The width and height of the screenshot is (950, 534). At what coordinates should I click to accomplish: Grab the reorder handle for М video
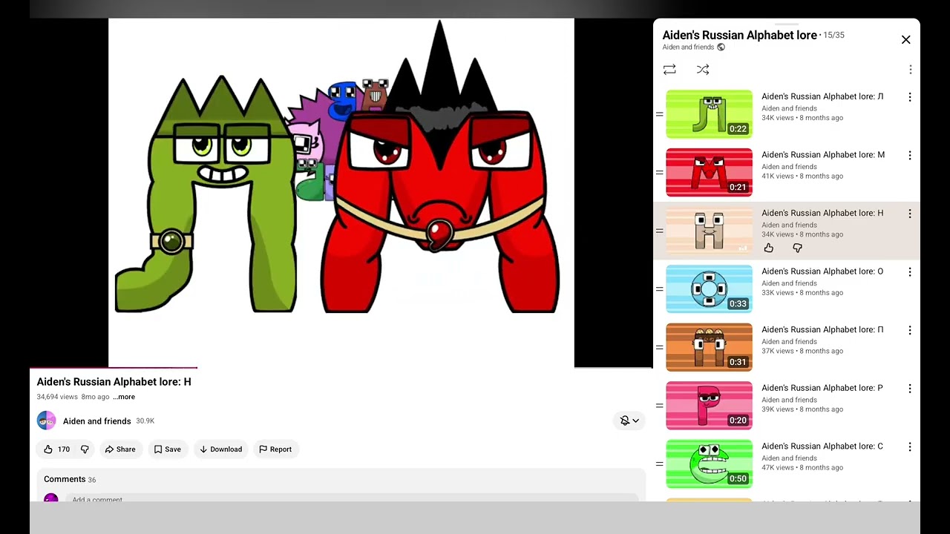click(659, 173)
